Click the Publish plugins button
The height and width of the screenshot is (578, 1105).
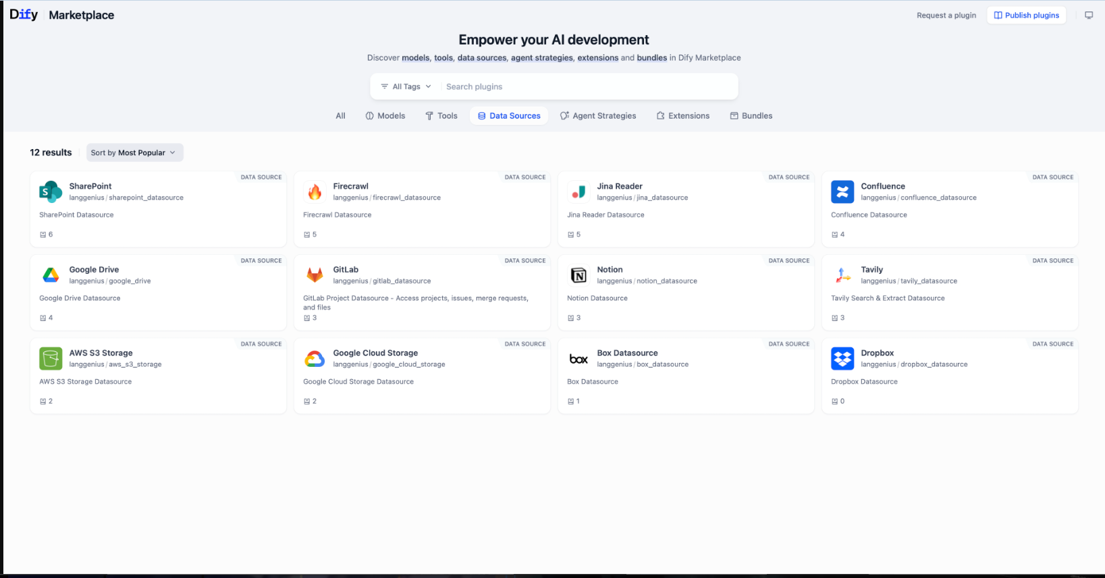1027,16
